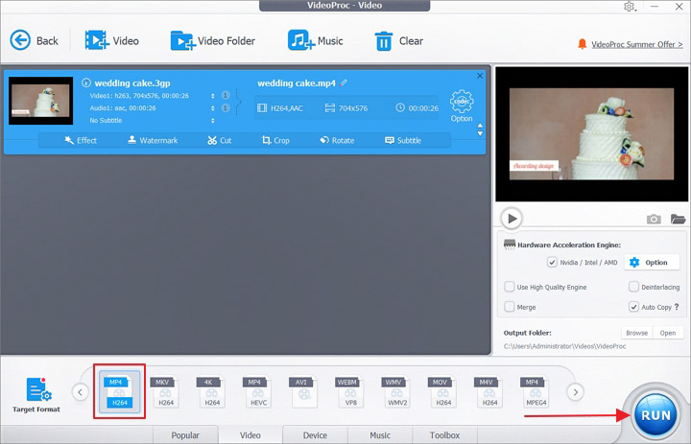Screen dimensions: 691x444
Task: Open hardware acceleration Option button
Action: pyautogui.click(x=652, y=263)
